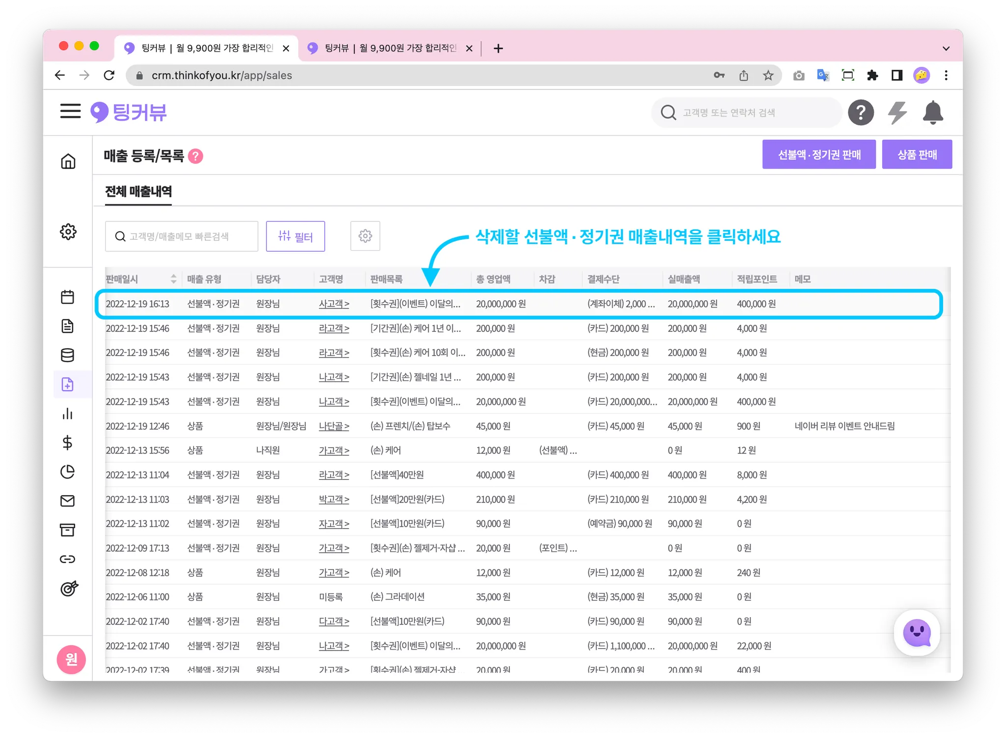Click the mail envelope sidebar icon
1006x738 pixels.
[67, 501]
